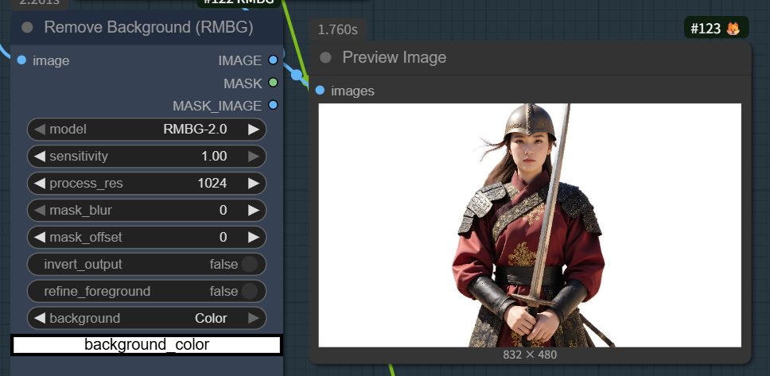Open the model dropdown showing RMBG-2.0
The width and height of the screenshot is (770, 376).
coord(146,129)
